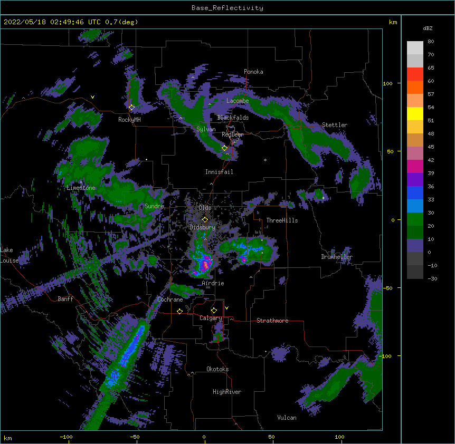Select the orange 57–60 dBZ legend swatch
The height and width of the screenshot is (444, 455).
[x=415, y=87]
